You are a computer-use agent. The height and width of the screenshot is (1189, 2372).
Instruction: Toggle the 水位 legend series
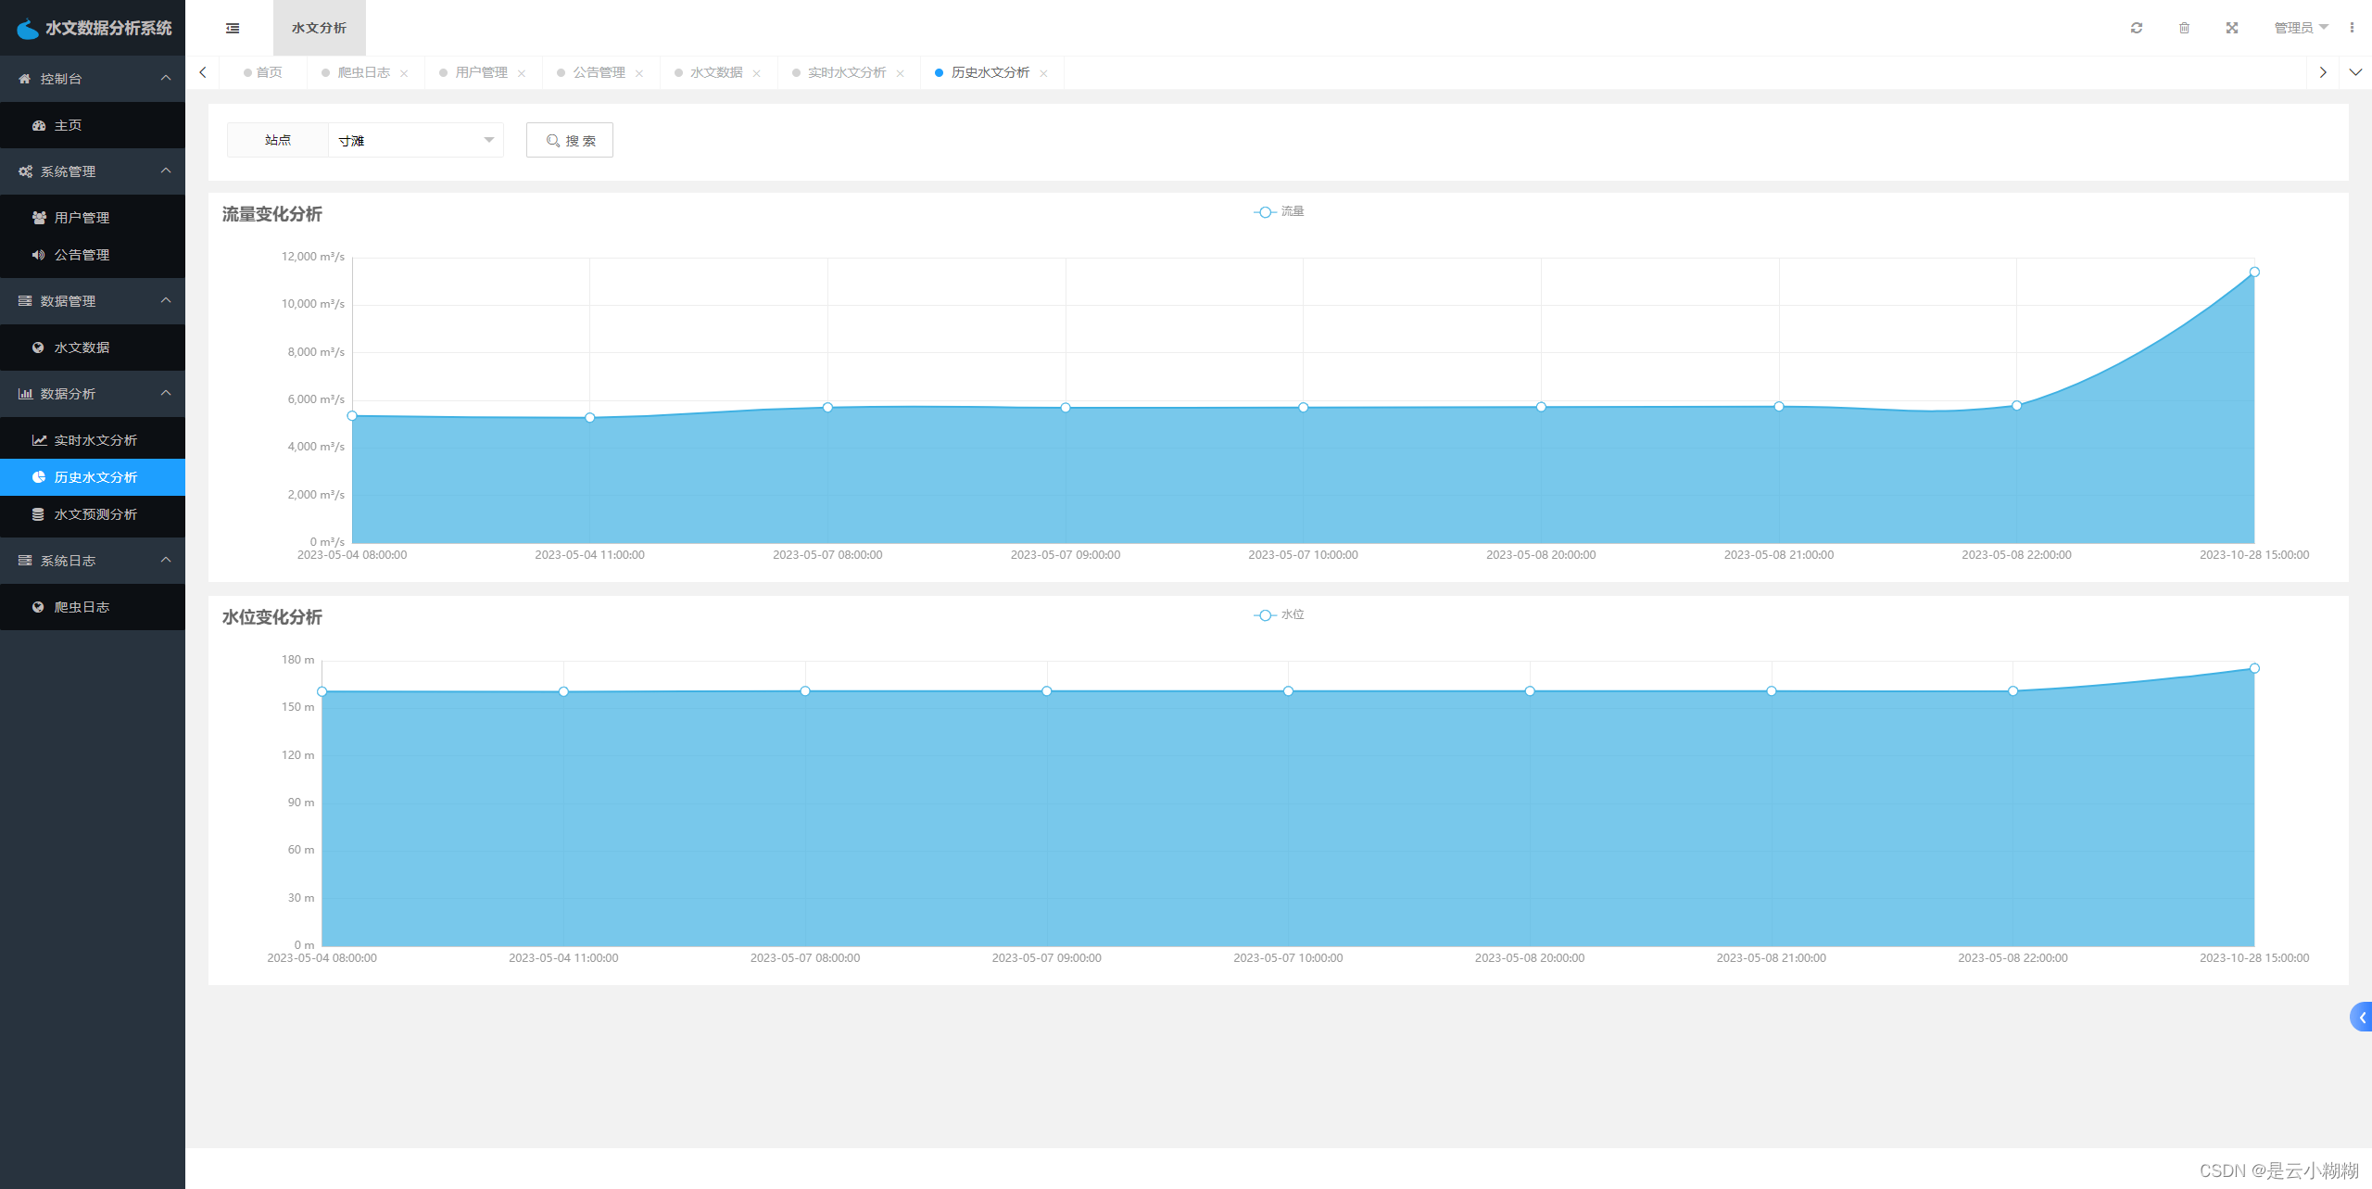click(x=1280, y=615)
